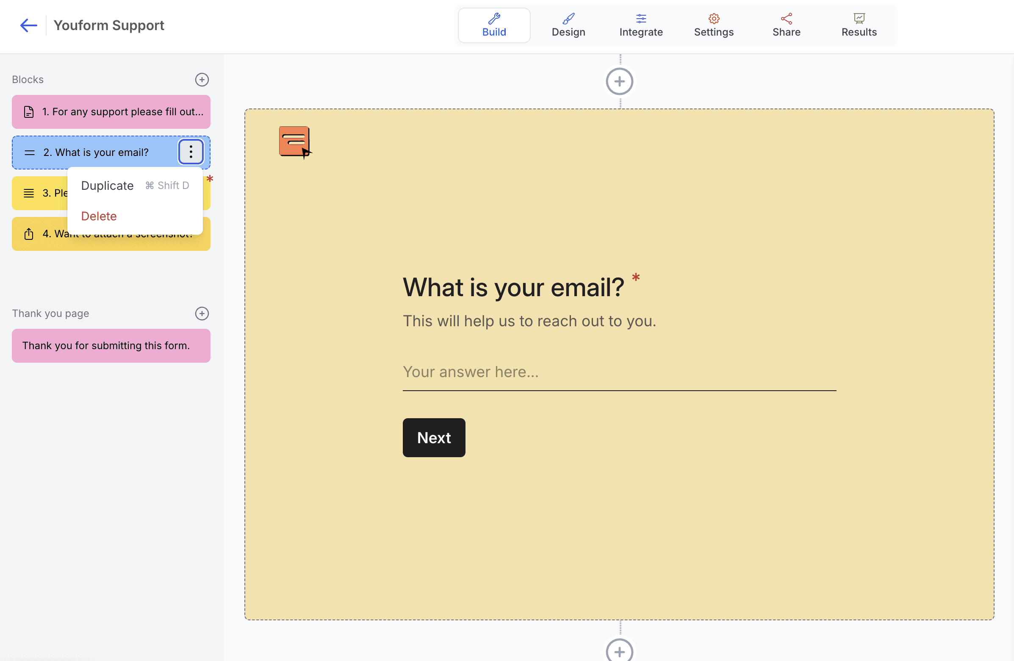Click the upload icon of block 4
Viewport: 1014px width, 661px height.
tap(28, 234)
